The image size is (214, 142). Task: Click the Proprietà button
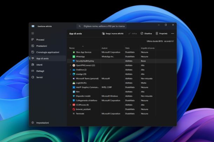[161, 34]
